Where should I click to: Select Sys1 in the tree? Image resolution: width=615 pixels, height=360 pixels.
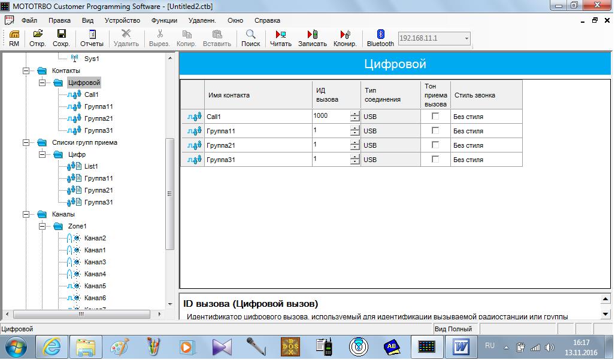[x=92, y=59]
